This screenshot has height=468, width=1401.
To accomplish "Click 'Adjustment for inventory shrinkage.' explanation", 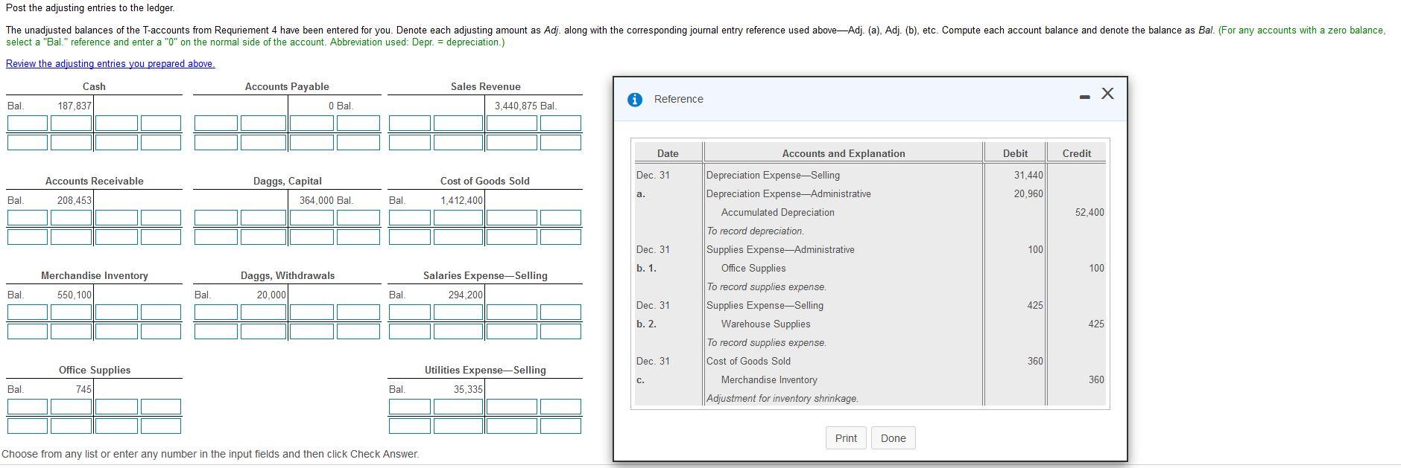I will click(x=782, y=398).
